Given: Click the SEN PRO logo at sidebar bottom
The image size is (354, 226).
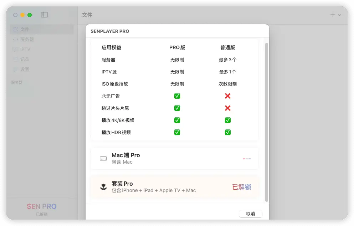Looking at the screenshot, I should tap(41, 206).
